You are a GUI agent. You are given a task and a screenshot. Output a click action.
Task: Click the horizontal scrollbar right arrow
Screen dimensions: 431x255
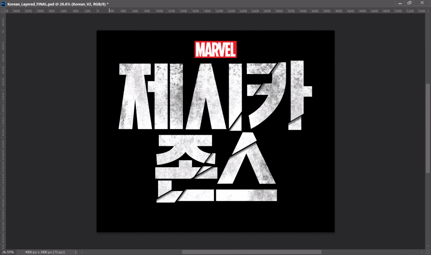(x=422, y=252)
